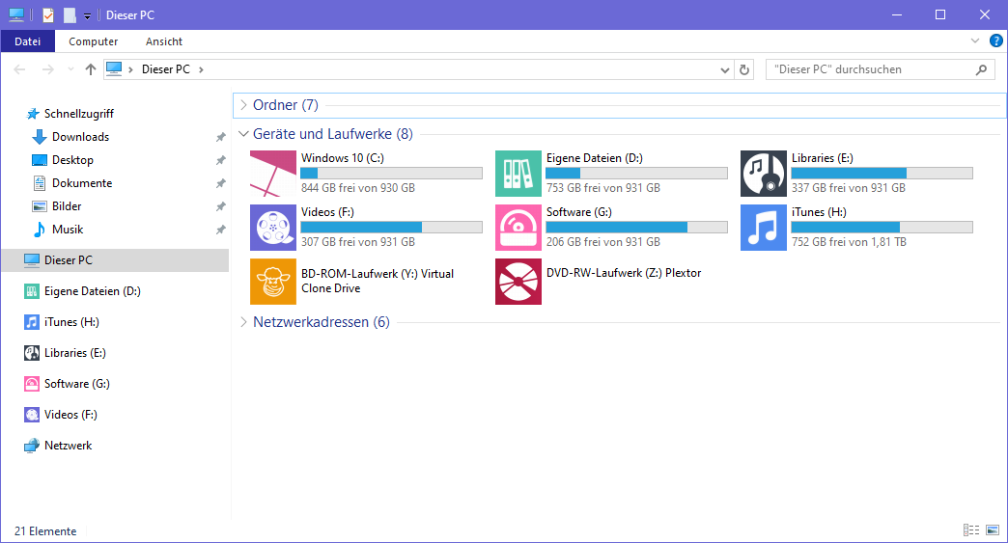Open the Software (G:) pink drive icon in main pane
This screenshot has width=1008, height=543.
coord(518,228)
